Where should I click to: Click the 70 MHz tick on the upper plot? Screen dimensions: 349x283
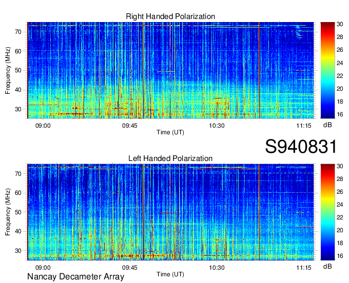18,32
